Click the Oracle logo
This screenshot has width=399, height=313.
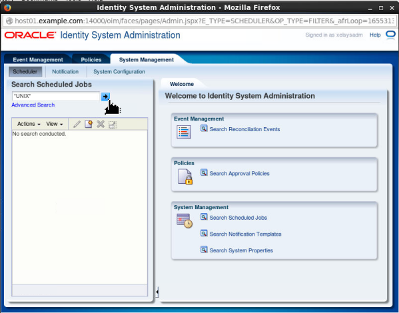30,35
